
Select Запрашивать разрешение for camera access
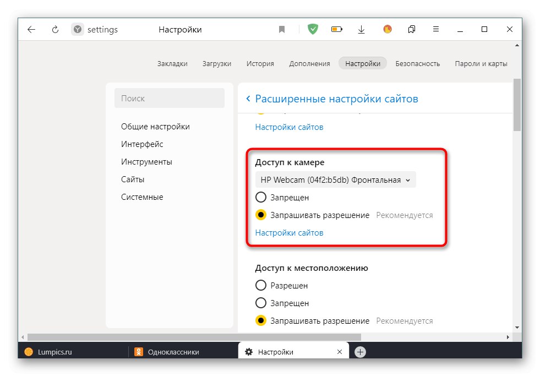pyautogui.click(x=261, y=215)
